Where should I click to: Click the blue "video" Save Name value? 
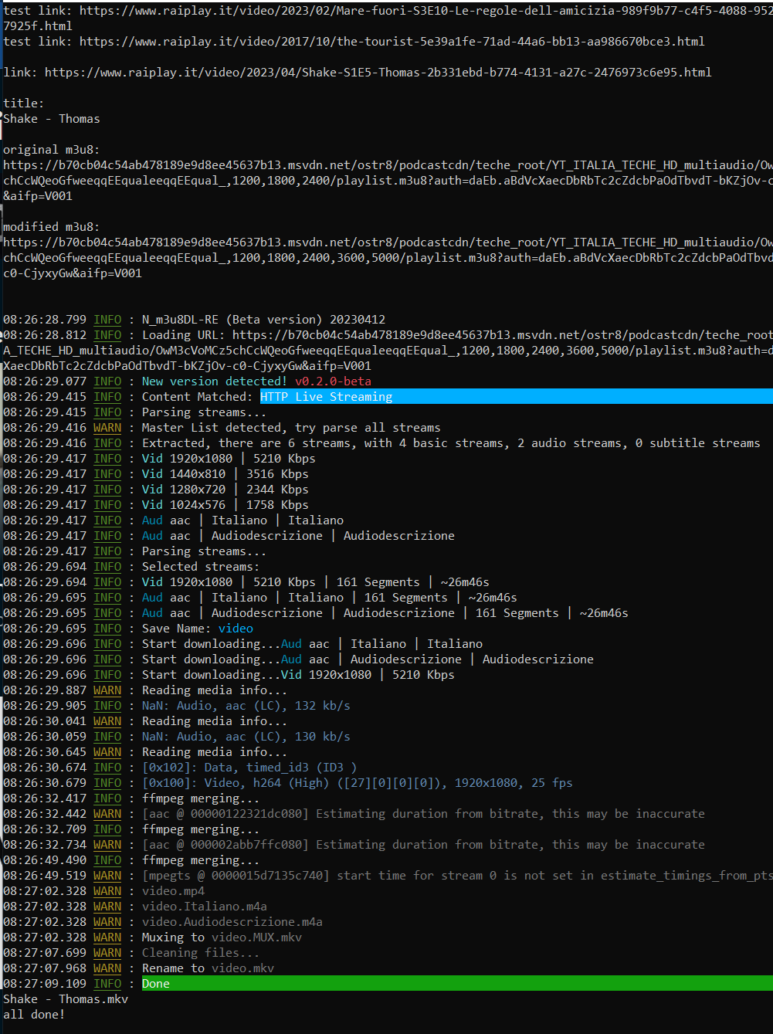click(x=236, y=629)
